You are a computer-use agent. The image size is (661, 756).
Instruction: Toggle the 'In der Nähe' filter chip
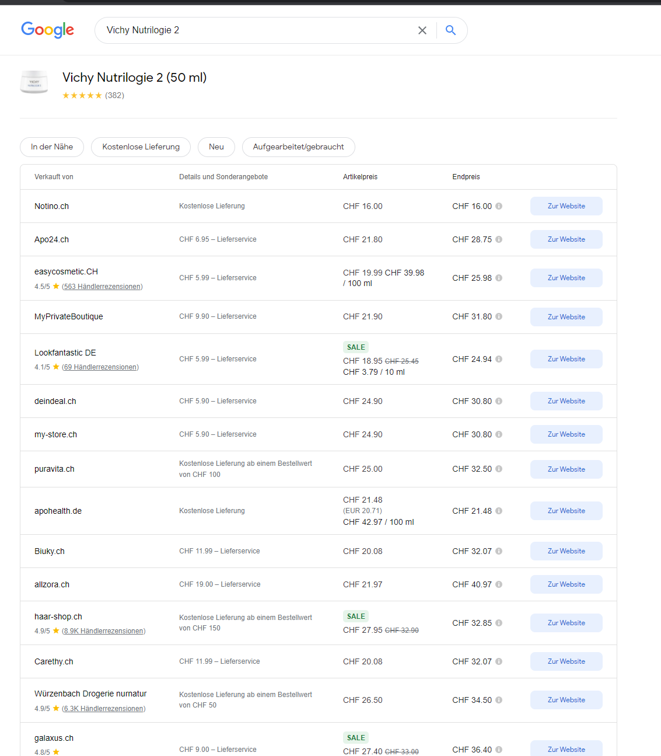[x=52, y=147]
